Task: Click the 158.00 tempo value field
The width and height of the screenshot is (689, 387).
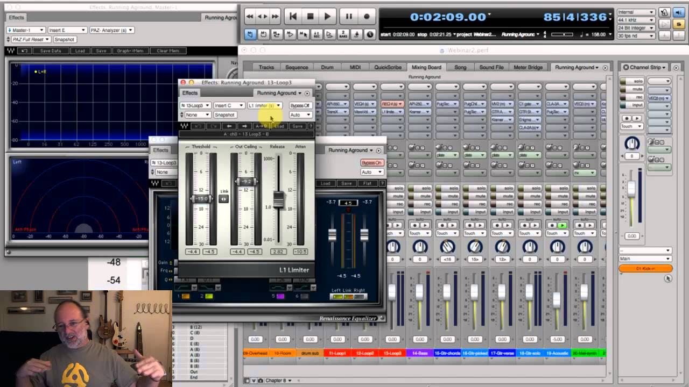Action: [x=599, y=34]
